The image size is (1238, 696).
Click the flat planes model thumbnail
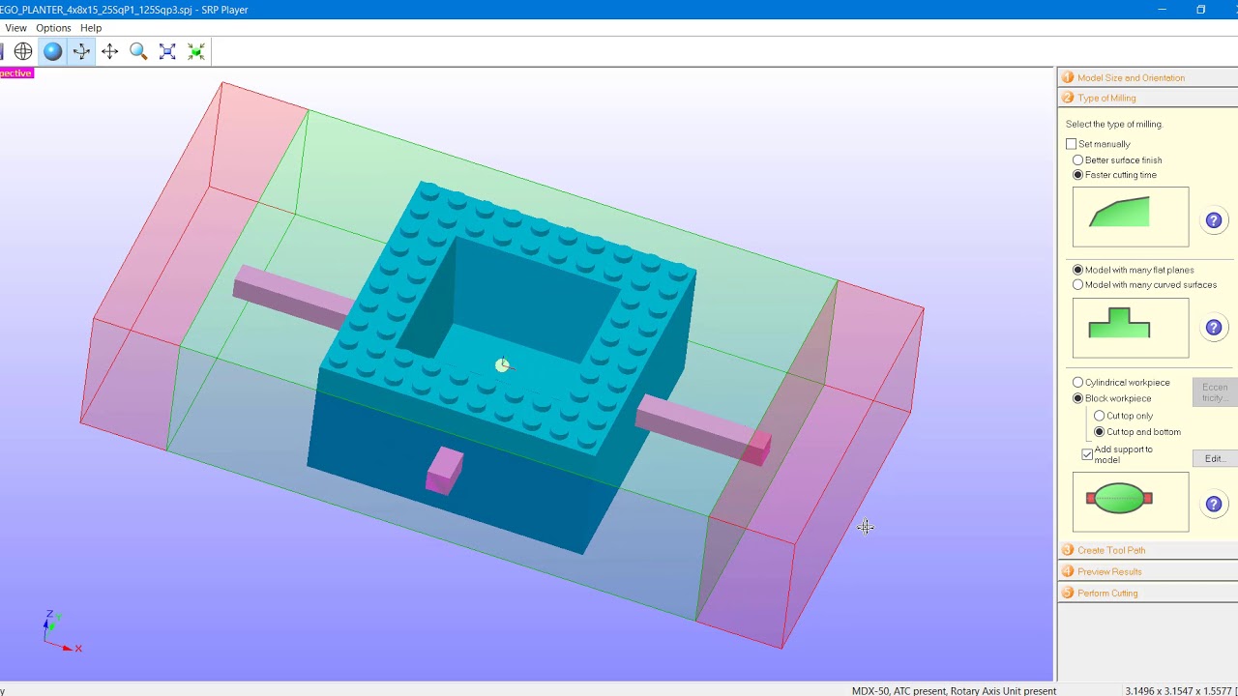tap(1131, 328)
